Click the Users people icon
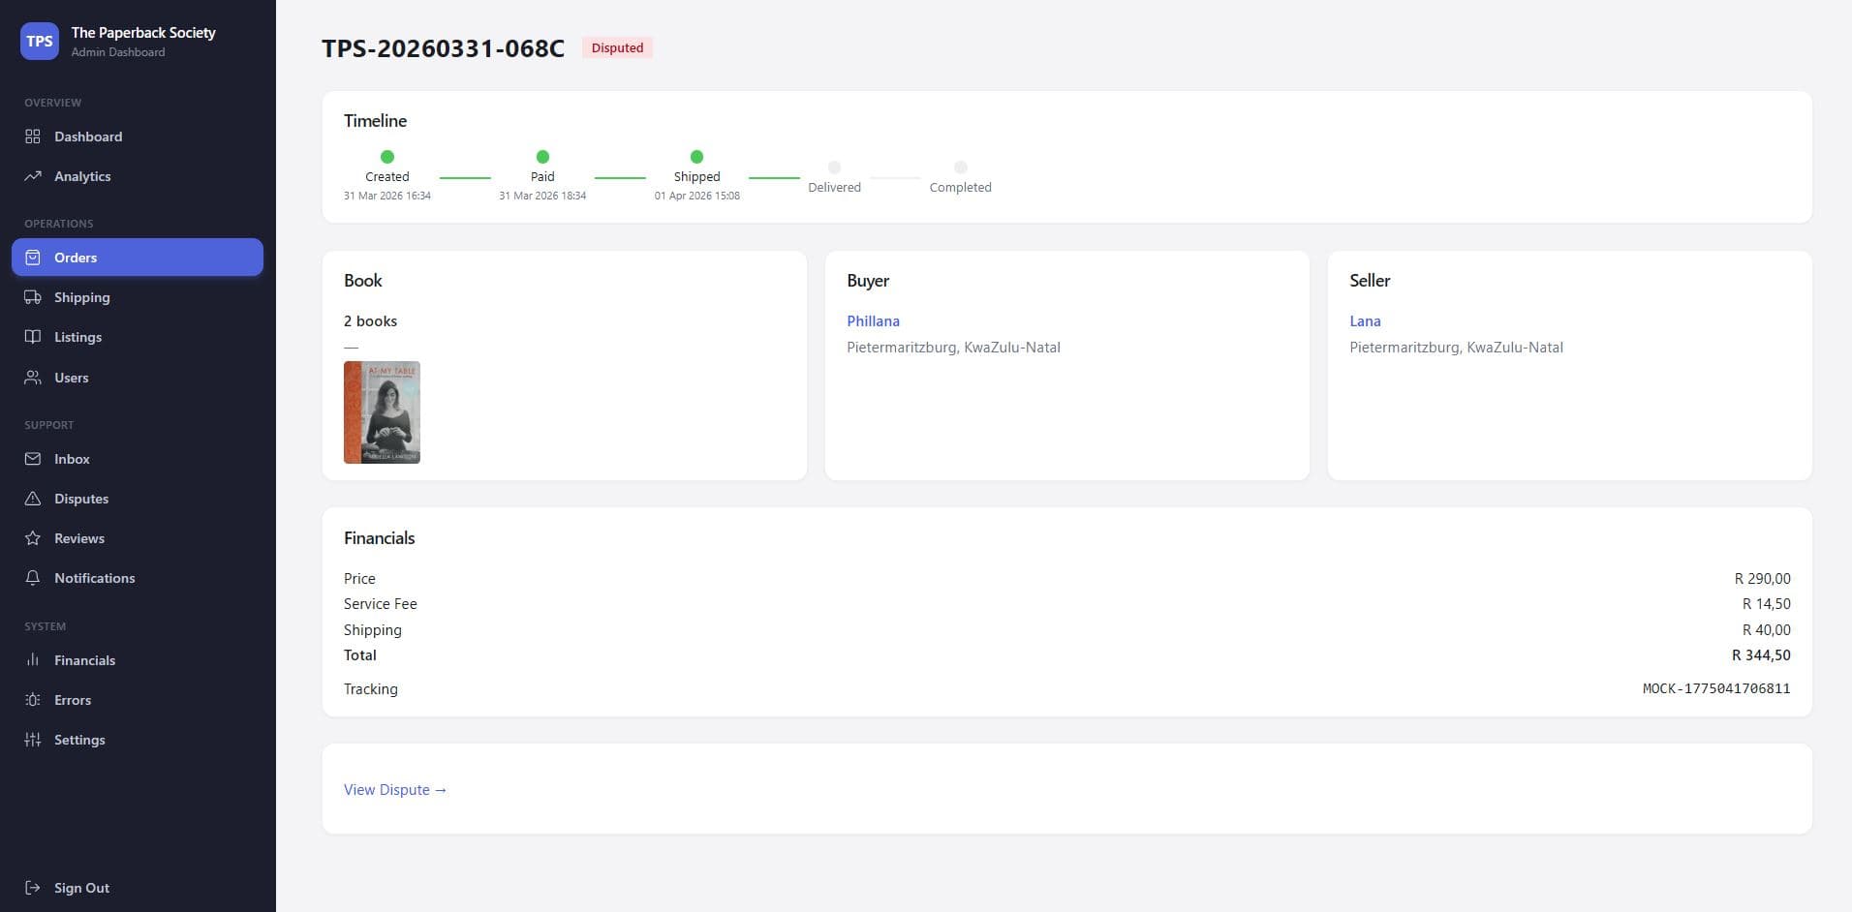Viewport: 1852px width, 912px height. point(33,378)
